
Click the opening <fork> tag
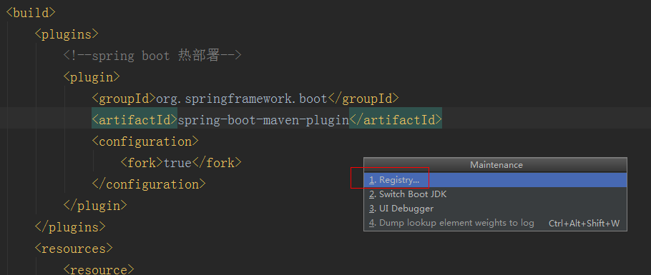click(142, 163)
